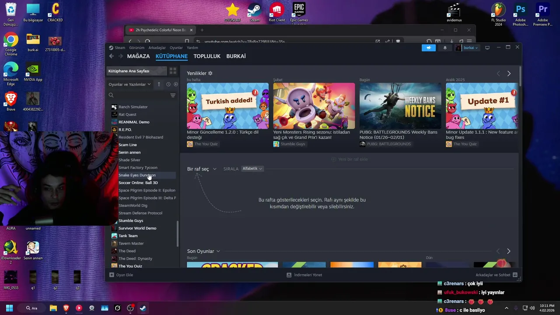Click Steam icon on taskbar

tap(143, 308)
